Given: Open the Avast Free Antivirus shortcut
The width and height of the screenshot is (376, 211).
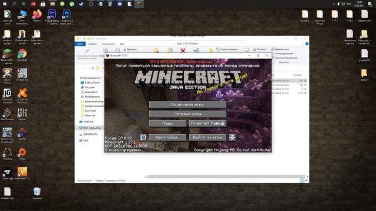Looking at the screenshot, I should click(x=22, y=96).
